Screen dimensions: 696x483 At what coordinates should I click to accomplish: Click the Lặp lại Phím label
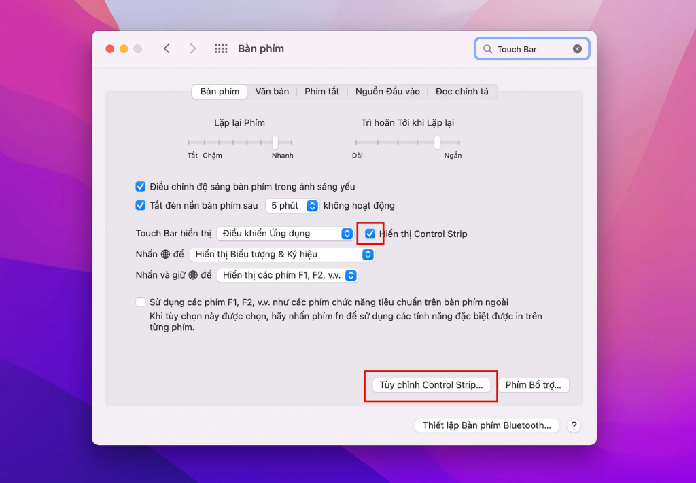pyautogui.click(x=240, y=123)
